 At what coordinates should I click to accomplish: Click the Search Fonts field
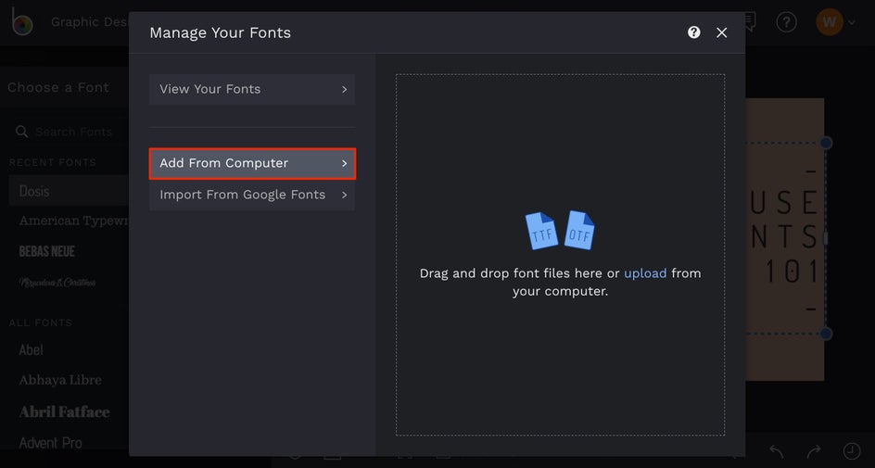[x=74, y=132]
